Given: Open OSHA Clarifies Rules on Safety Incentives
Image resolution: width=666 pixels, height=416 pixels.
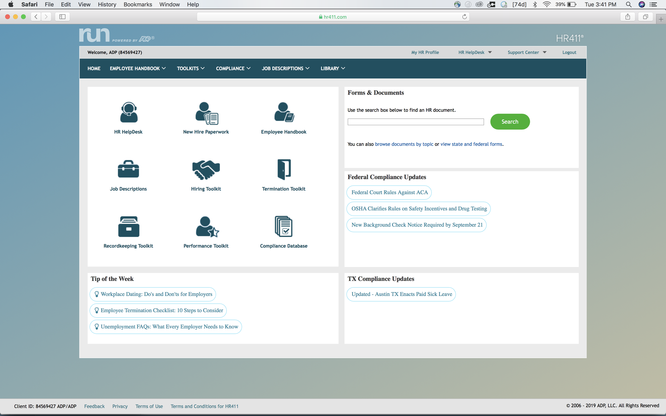Looking at the screenshot, I should [x=419, y=209].
